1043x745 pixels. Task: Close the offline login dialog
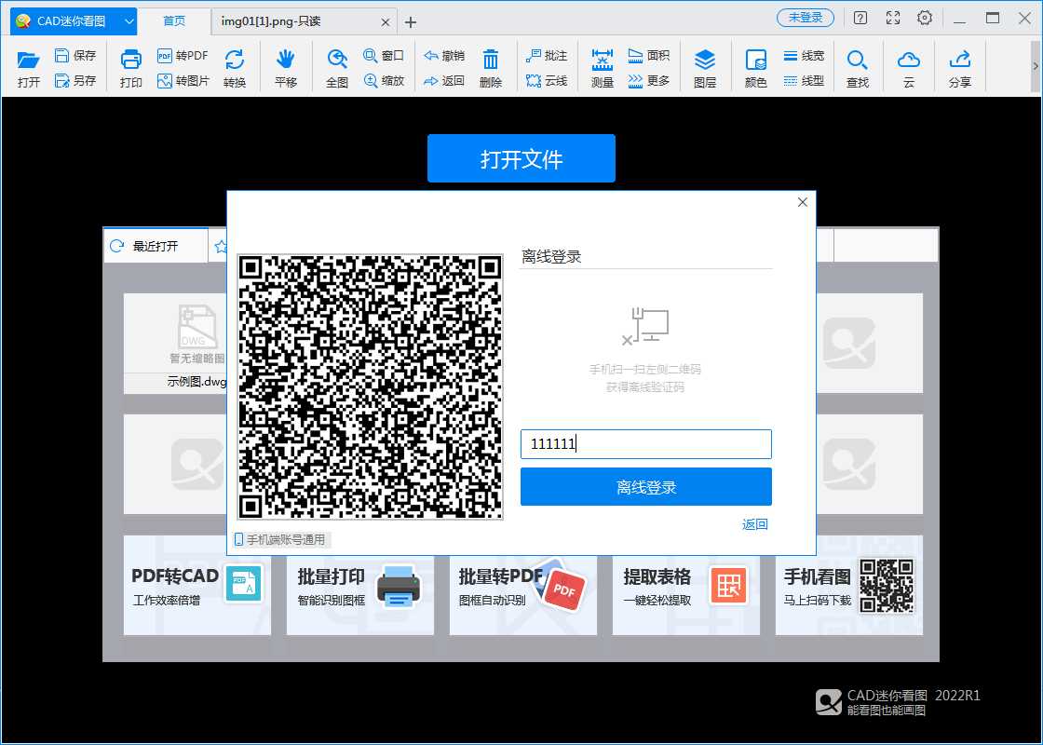802,202
